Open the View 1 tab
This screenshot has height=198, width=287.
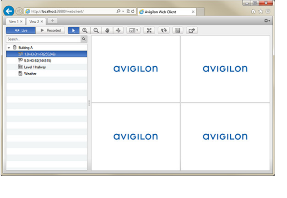14,22
